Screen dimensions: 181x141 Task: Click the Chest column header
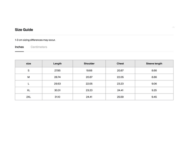click(x=120, y=64)
